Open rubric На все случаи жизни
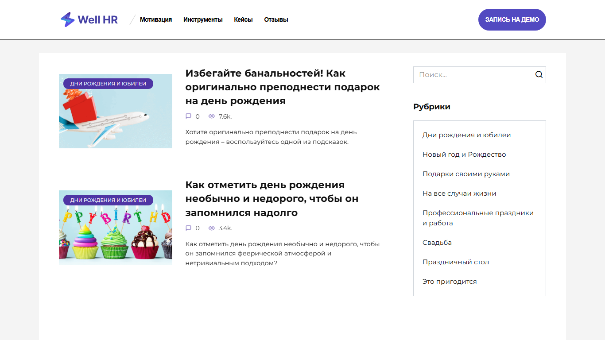The height and width of the screenshot is (340, 605). (x=459, y=193)
